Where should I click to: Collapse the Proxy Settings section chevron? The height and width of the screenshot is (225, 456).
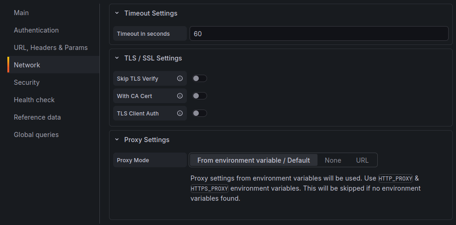117,140
